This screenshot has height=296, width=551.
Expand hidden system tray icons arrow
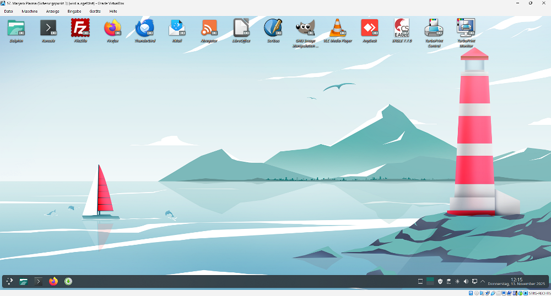click(x=483, y=282)
